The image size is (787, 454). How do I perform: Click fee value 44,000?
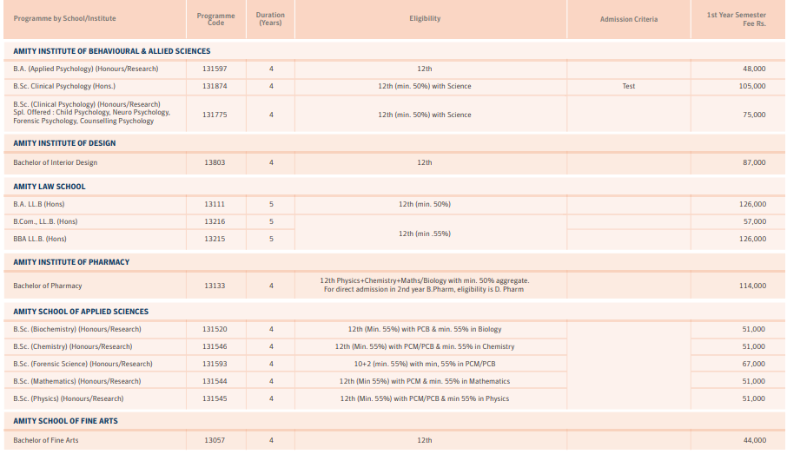754,440
